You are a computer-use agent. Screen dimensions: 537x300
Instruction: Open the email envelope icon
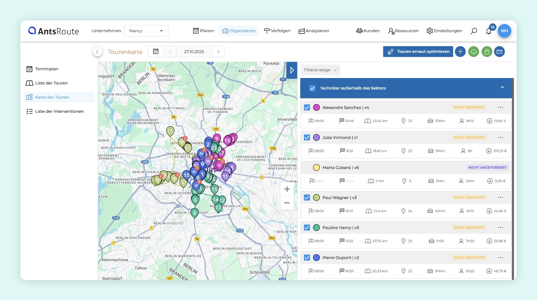pos(499,52)
